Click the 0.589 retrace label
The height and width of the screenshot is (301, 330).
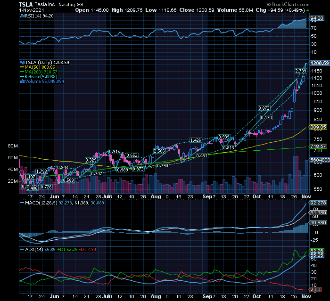click(68, 180)
